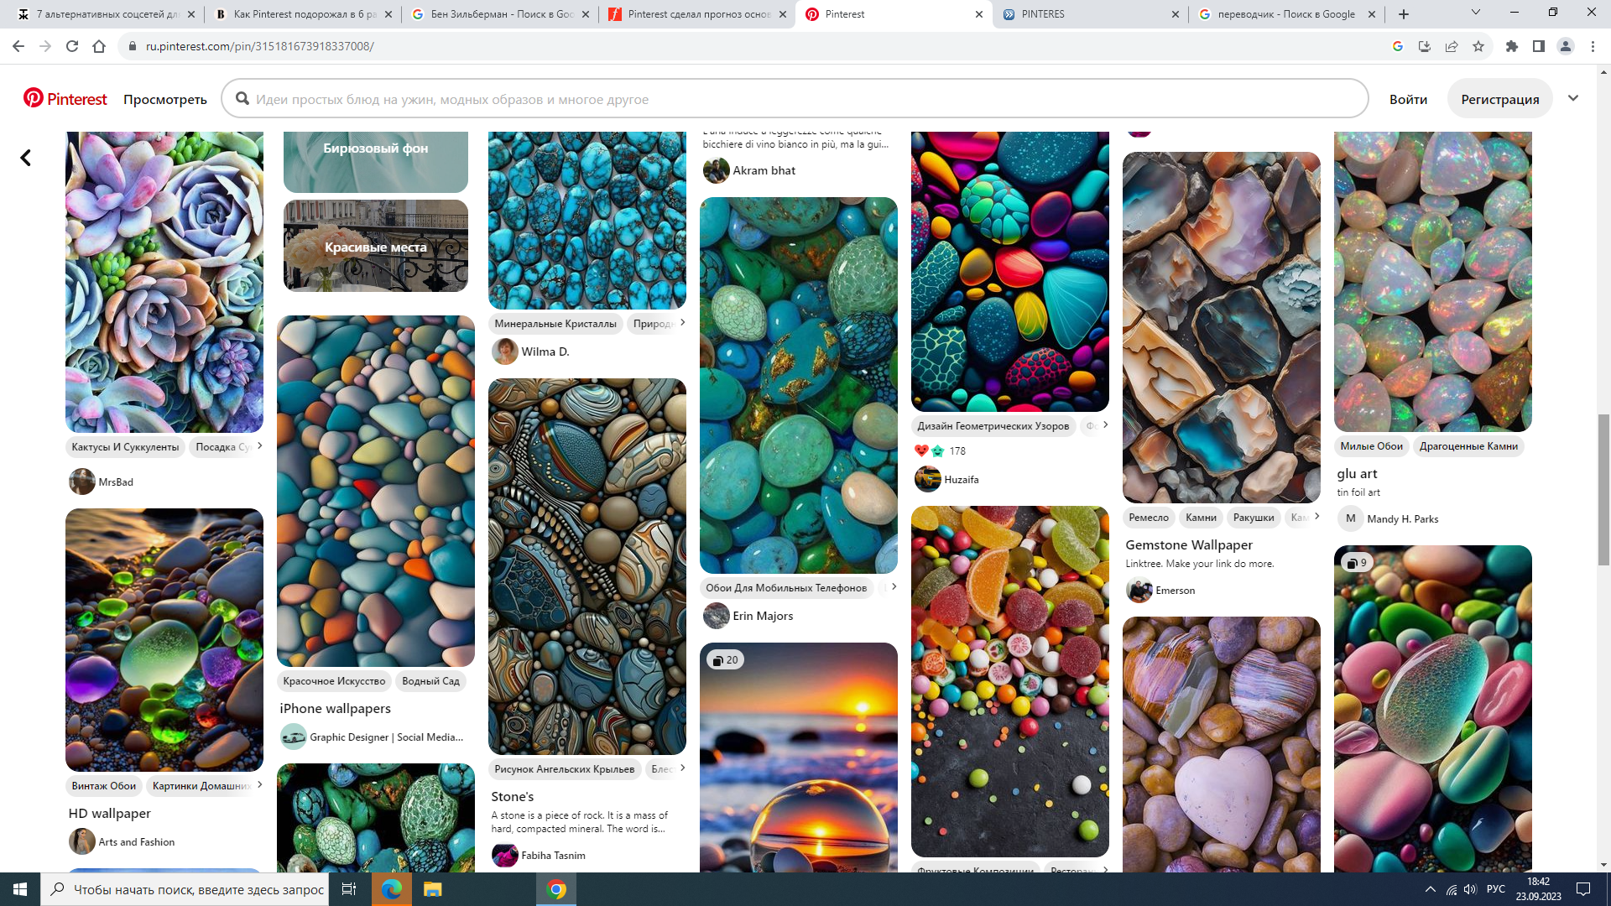Open Microsoft Edge from the taskbar
Viewport: 1611px width, 906px height.
click(391, 889)
